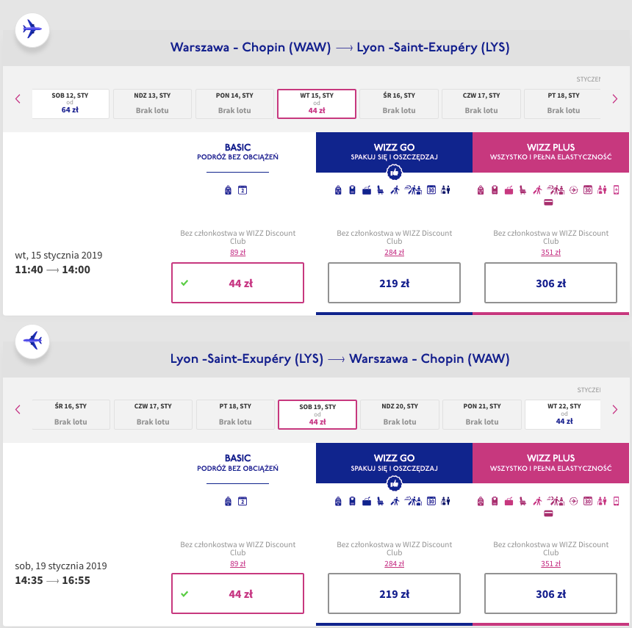This screenshot has width=632, height=628.
Task: Click thumbs-up badge on return WIZZ GO header
Action: [x=394, y=483]
